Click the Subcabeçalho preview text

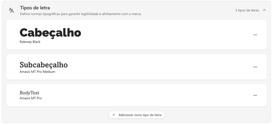click(43, 65)
